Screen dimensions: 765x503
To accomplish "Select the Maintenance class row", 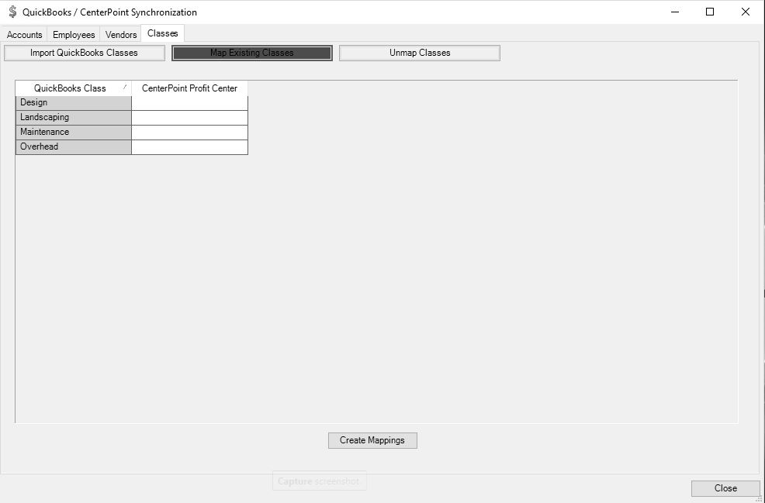I will pyautogui.click(x=74, y=132).
